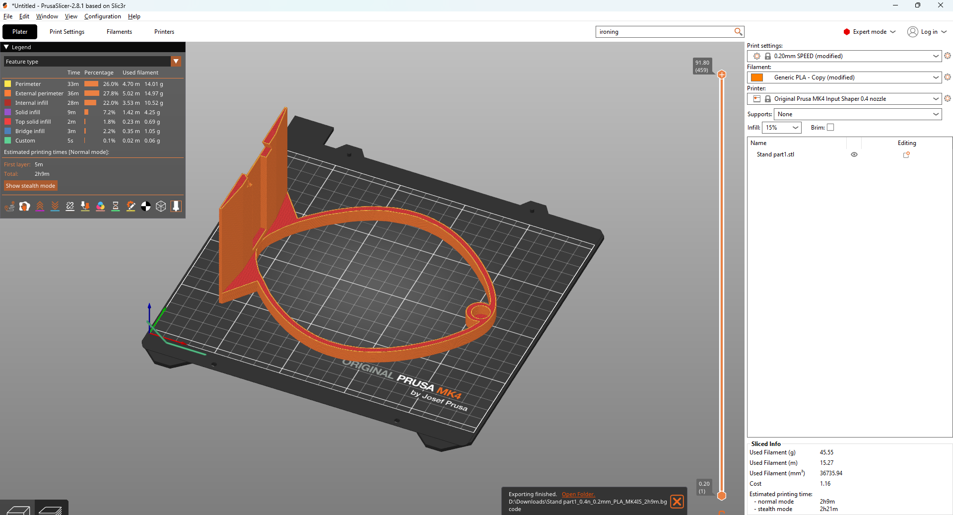The image size is (953, 515).
Task: Switch to Print Settings tab
Action: click(x=67, y=32)
